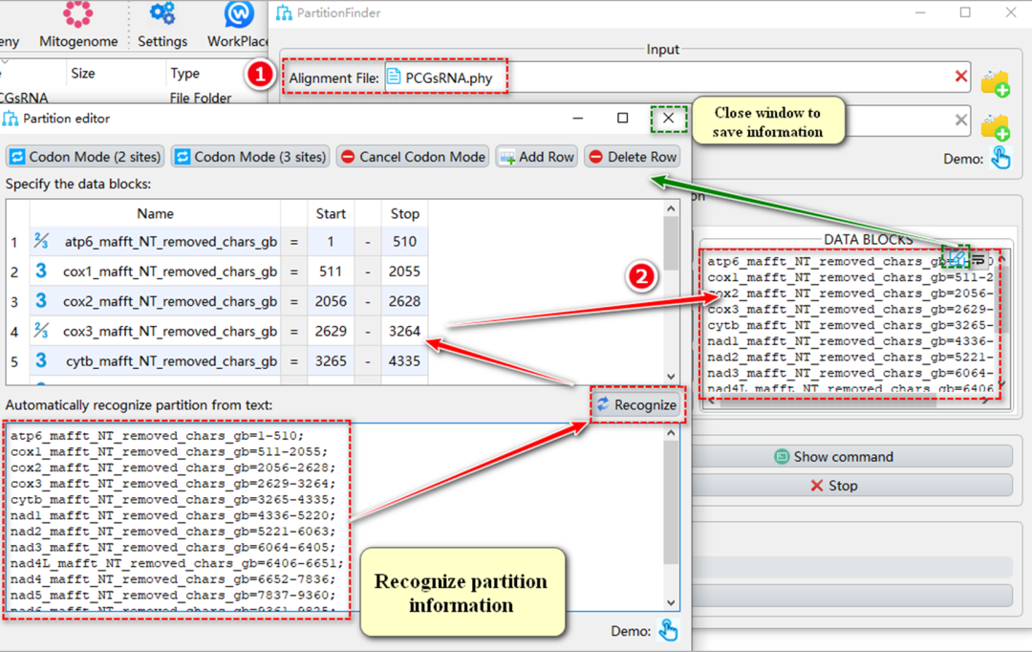Select Stop cell with value 4335
Image resolution: width=1032 pixels, height=652 pixels.
coord(404,361)
